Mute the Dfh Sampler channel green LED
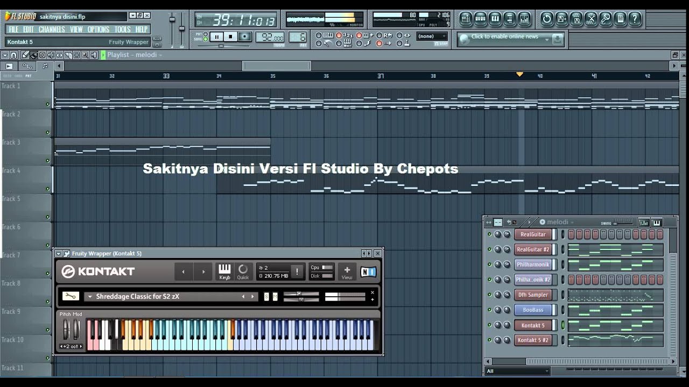The height and width of the screenshot is (387, 689). (x=489, y=295)
